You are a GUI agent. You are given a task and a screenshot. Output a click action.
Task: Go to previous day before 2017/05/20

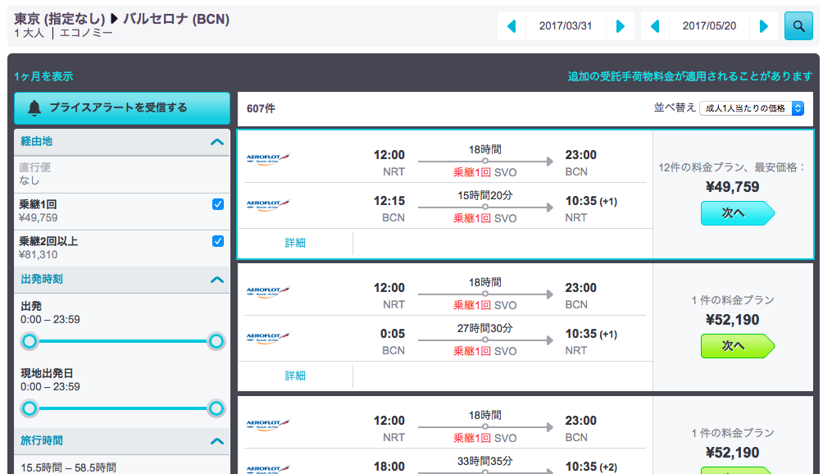click(x=655, y=26)
